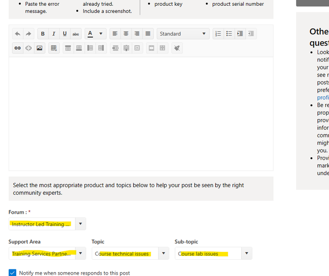Open the font color dropdown arrow

pyautogui.click(x=101, y=34)
